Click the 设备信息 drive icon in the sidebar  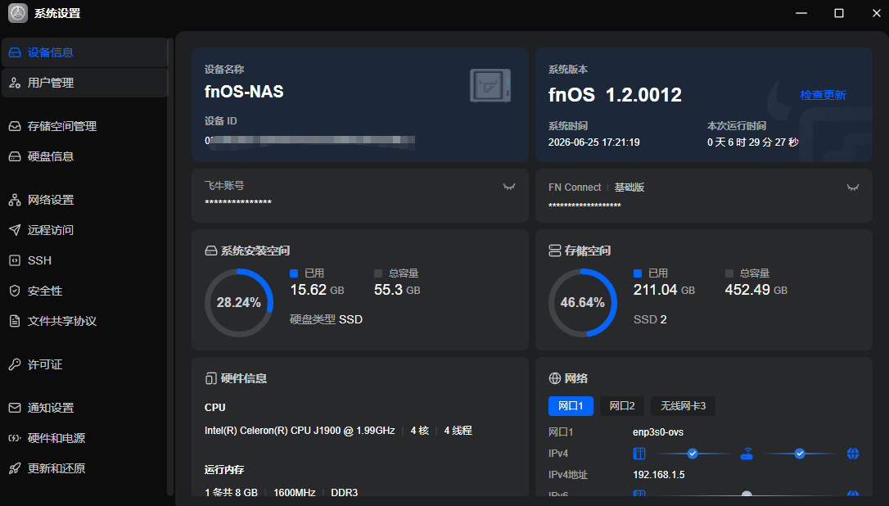(x=15, y=52)
